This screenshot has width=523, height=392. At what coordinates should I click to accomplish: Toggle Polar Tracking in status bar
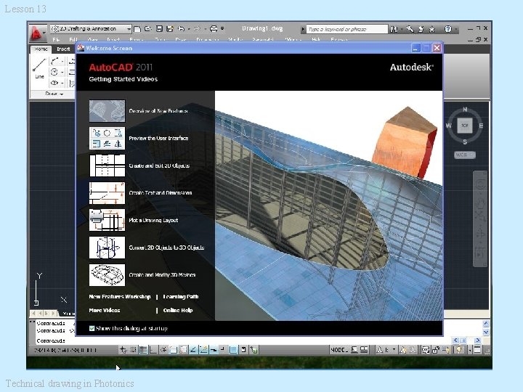tap(163, 350)
